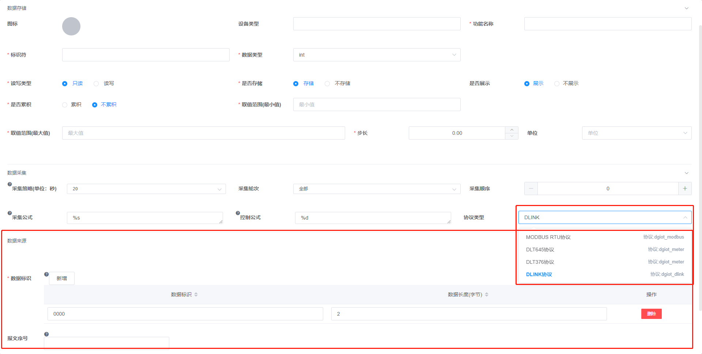Choose DLT376协议 option
702x354 pixels.
tap(605, 262)
